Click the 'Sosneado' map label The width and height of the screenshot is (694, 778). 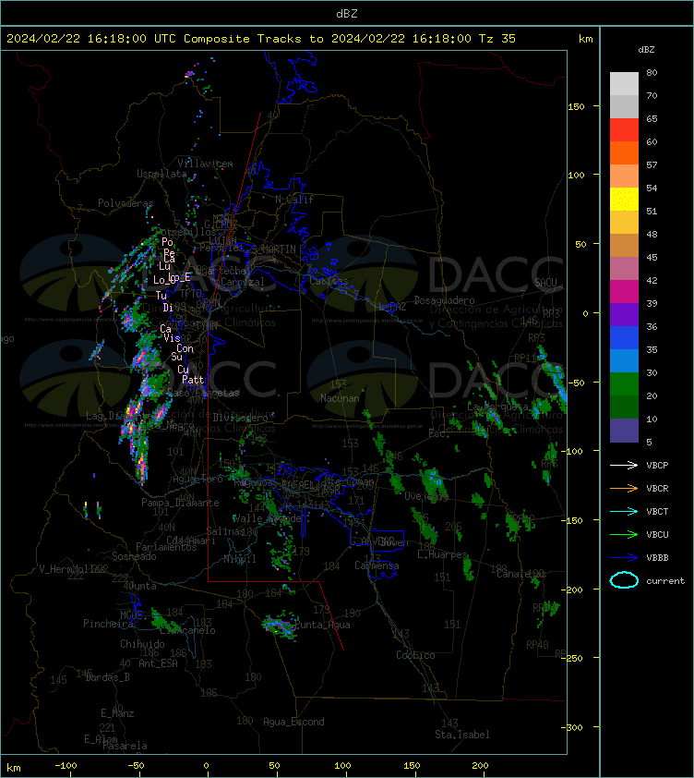click(x=134, y=556)
